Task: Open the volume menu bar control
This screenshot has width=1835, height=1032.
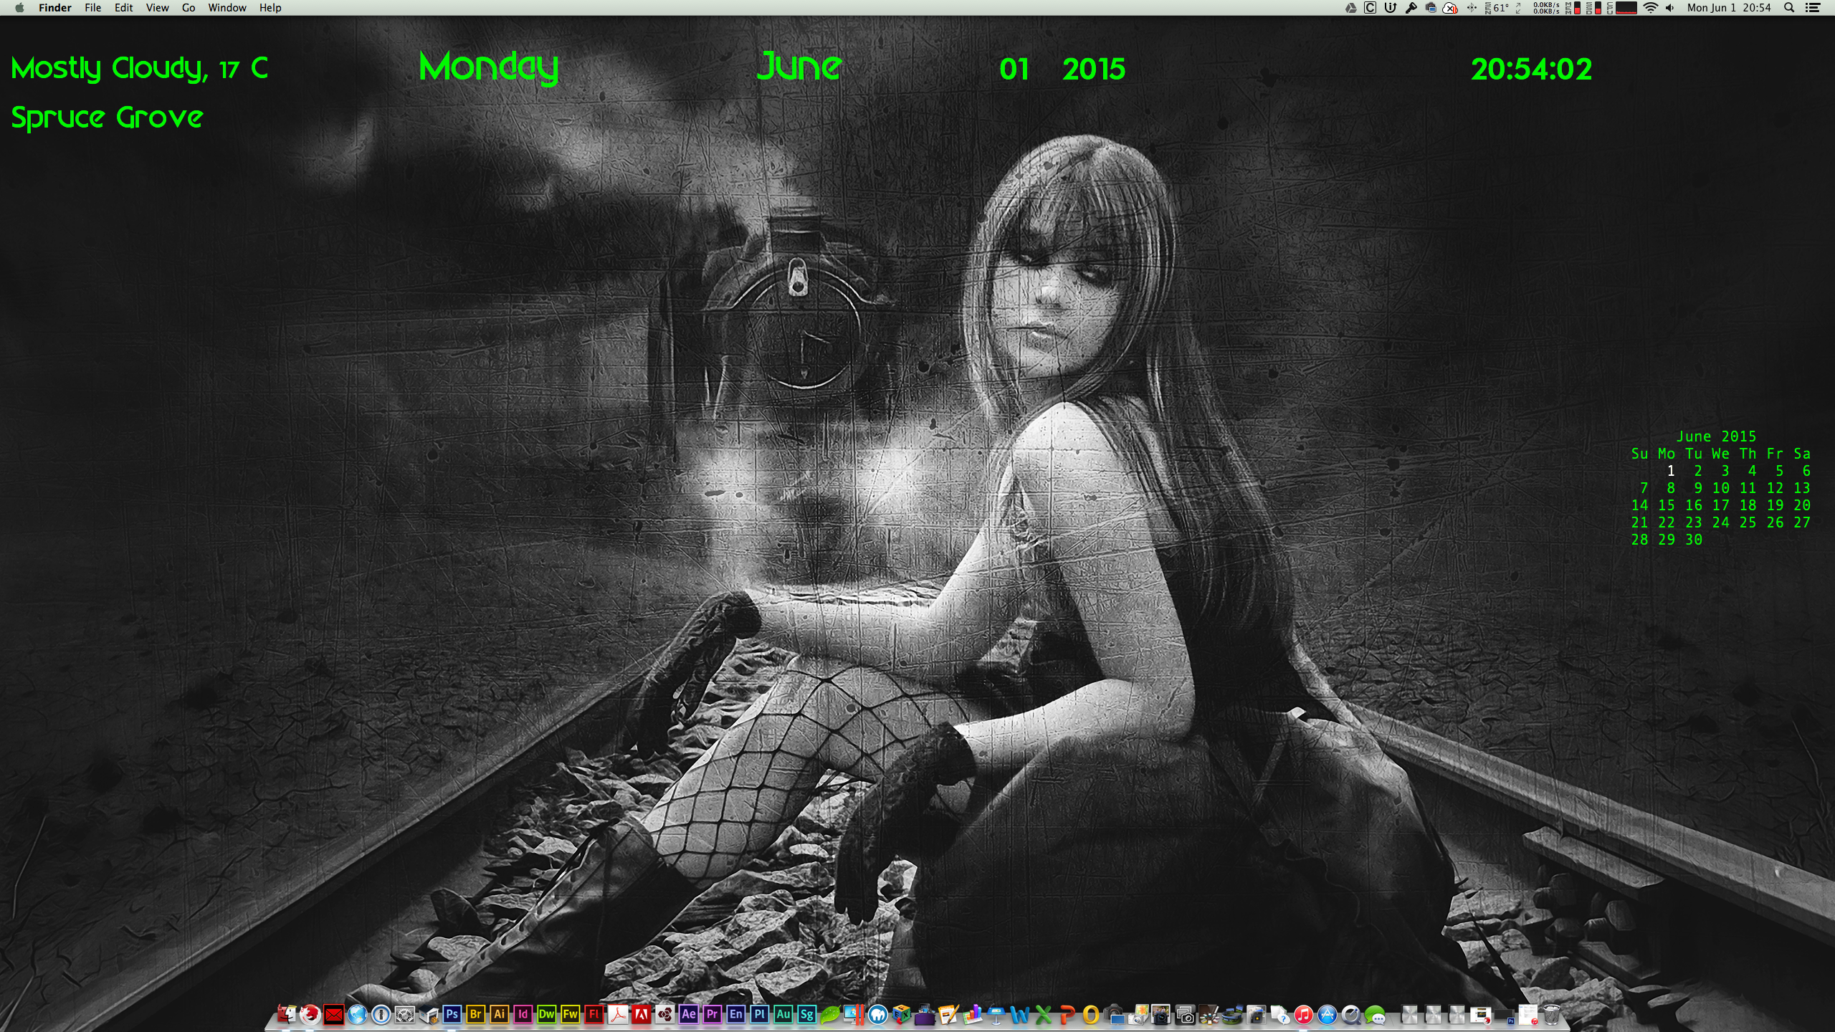Action: click(1670, 8)
